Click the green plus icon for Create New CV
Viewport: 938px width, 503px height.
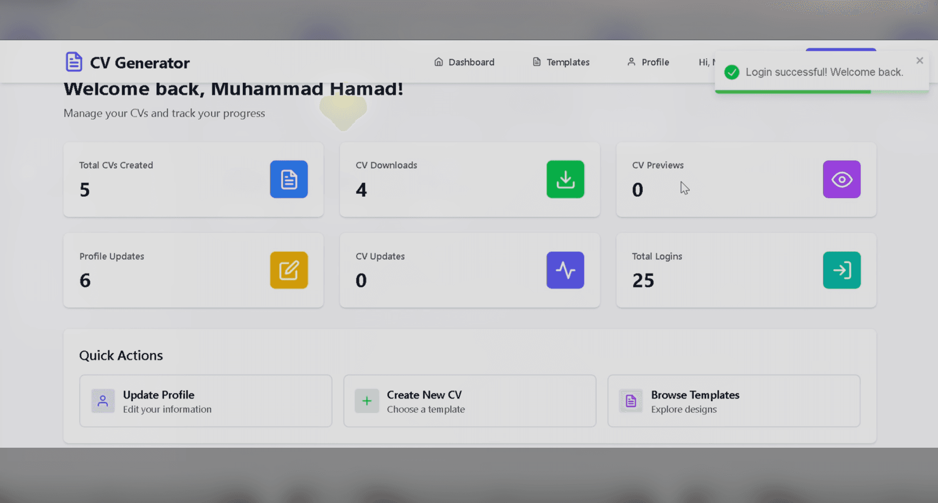pyautogui.click(x=367, y=401)
